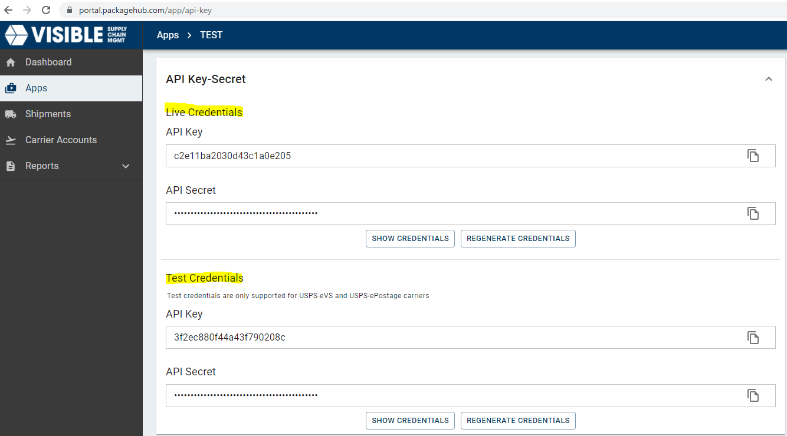787x436 pixels.
Task: Show the Test credentials
Action: pos(410,421)
